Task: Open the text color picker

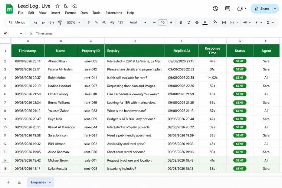Action: pos(205,23)
